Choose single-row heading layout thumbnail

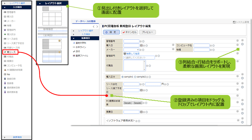[52, 9]
